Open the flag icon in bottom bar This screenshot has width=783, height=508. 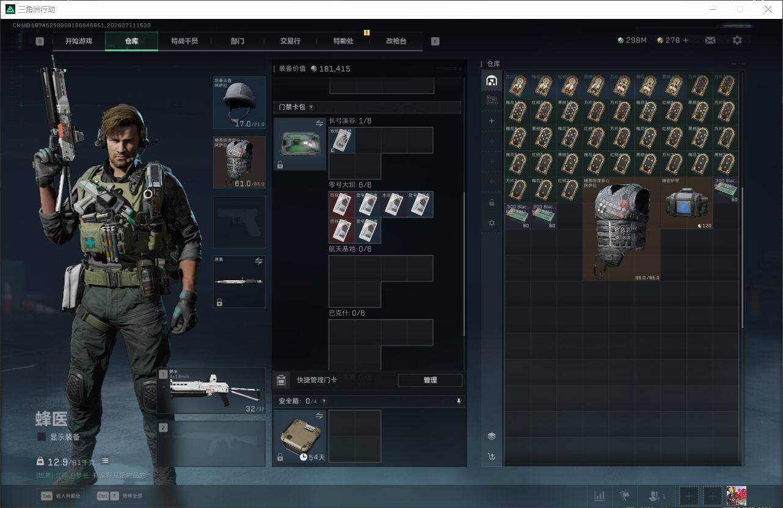625,496
